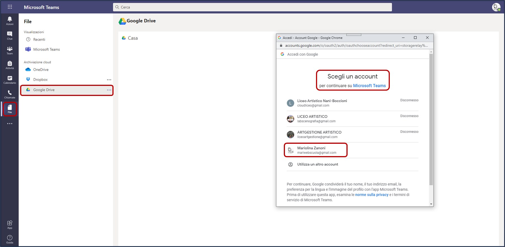Open Azioni notifications in the sidebar
This screenshot has height=247, width=505.
pyautogui.click(x=10, y=21)
